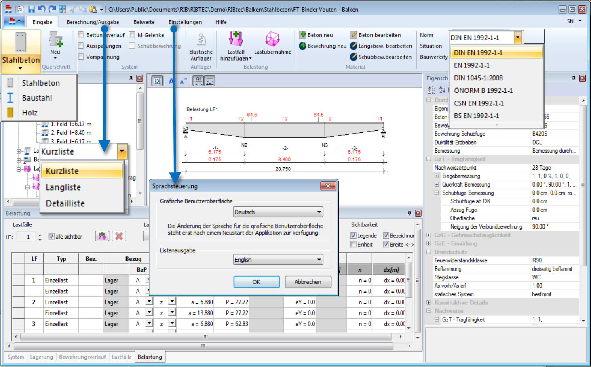Viewport: 591px width, 367px height.
Task: Open the Hilfe ribbon tab
Action: tap(221, 22)
